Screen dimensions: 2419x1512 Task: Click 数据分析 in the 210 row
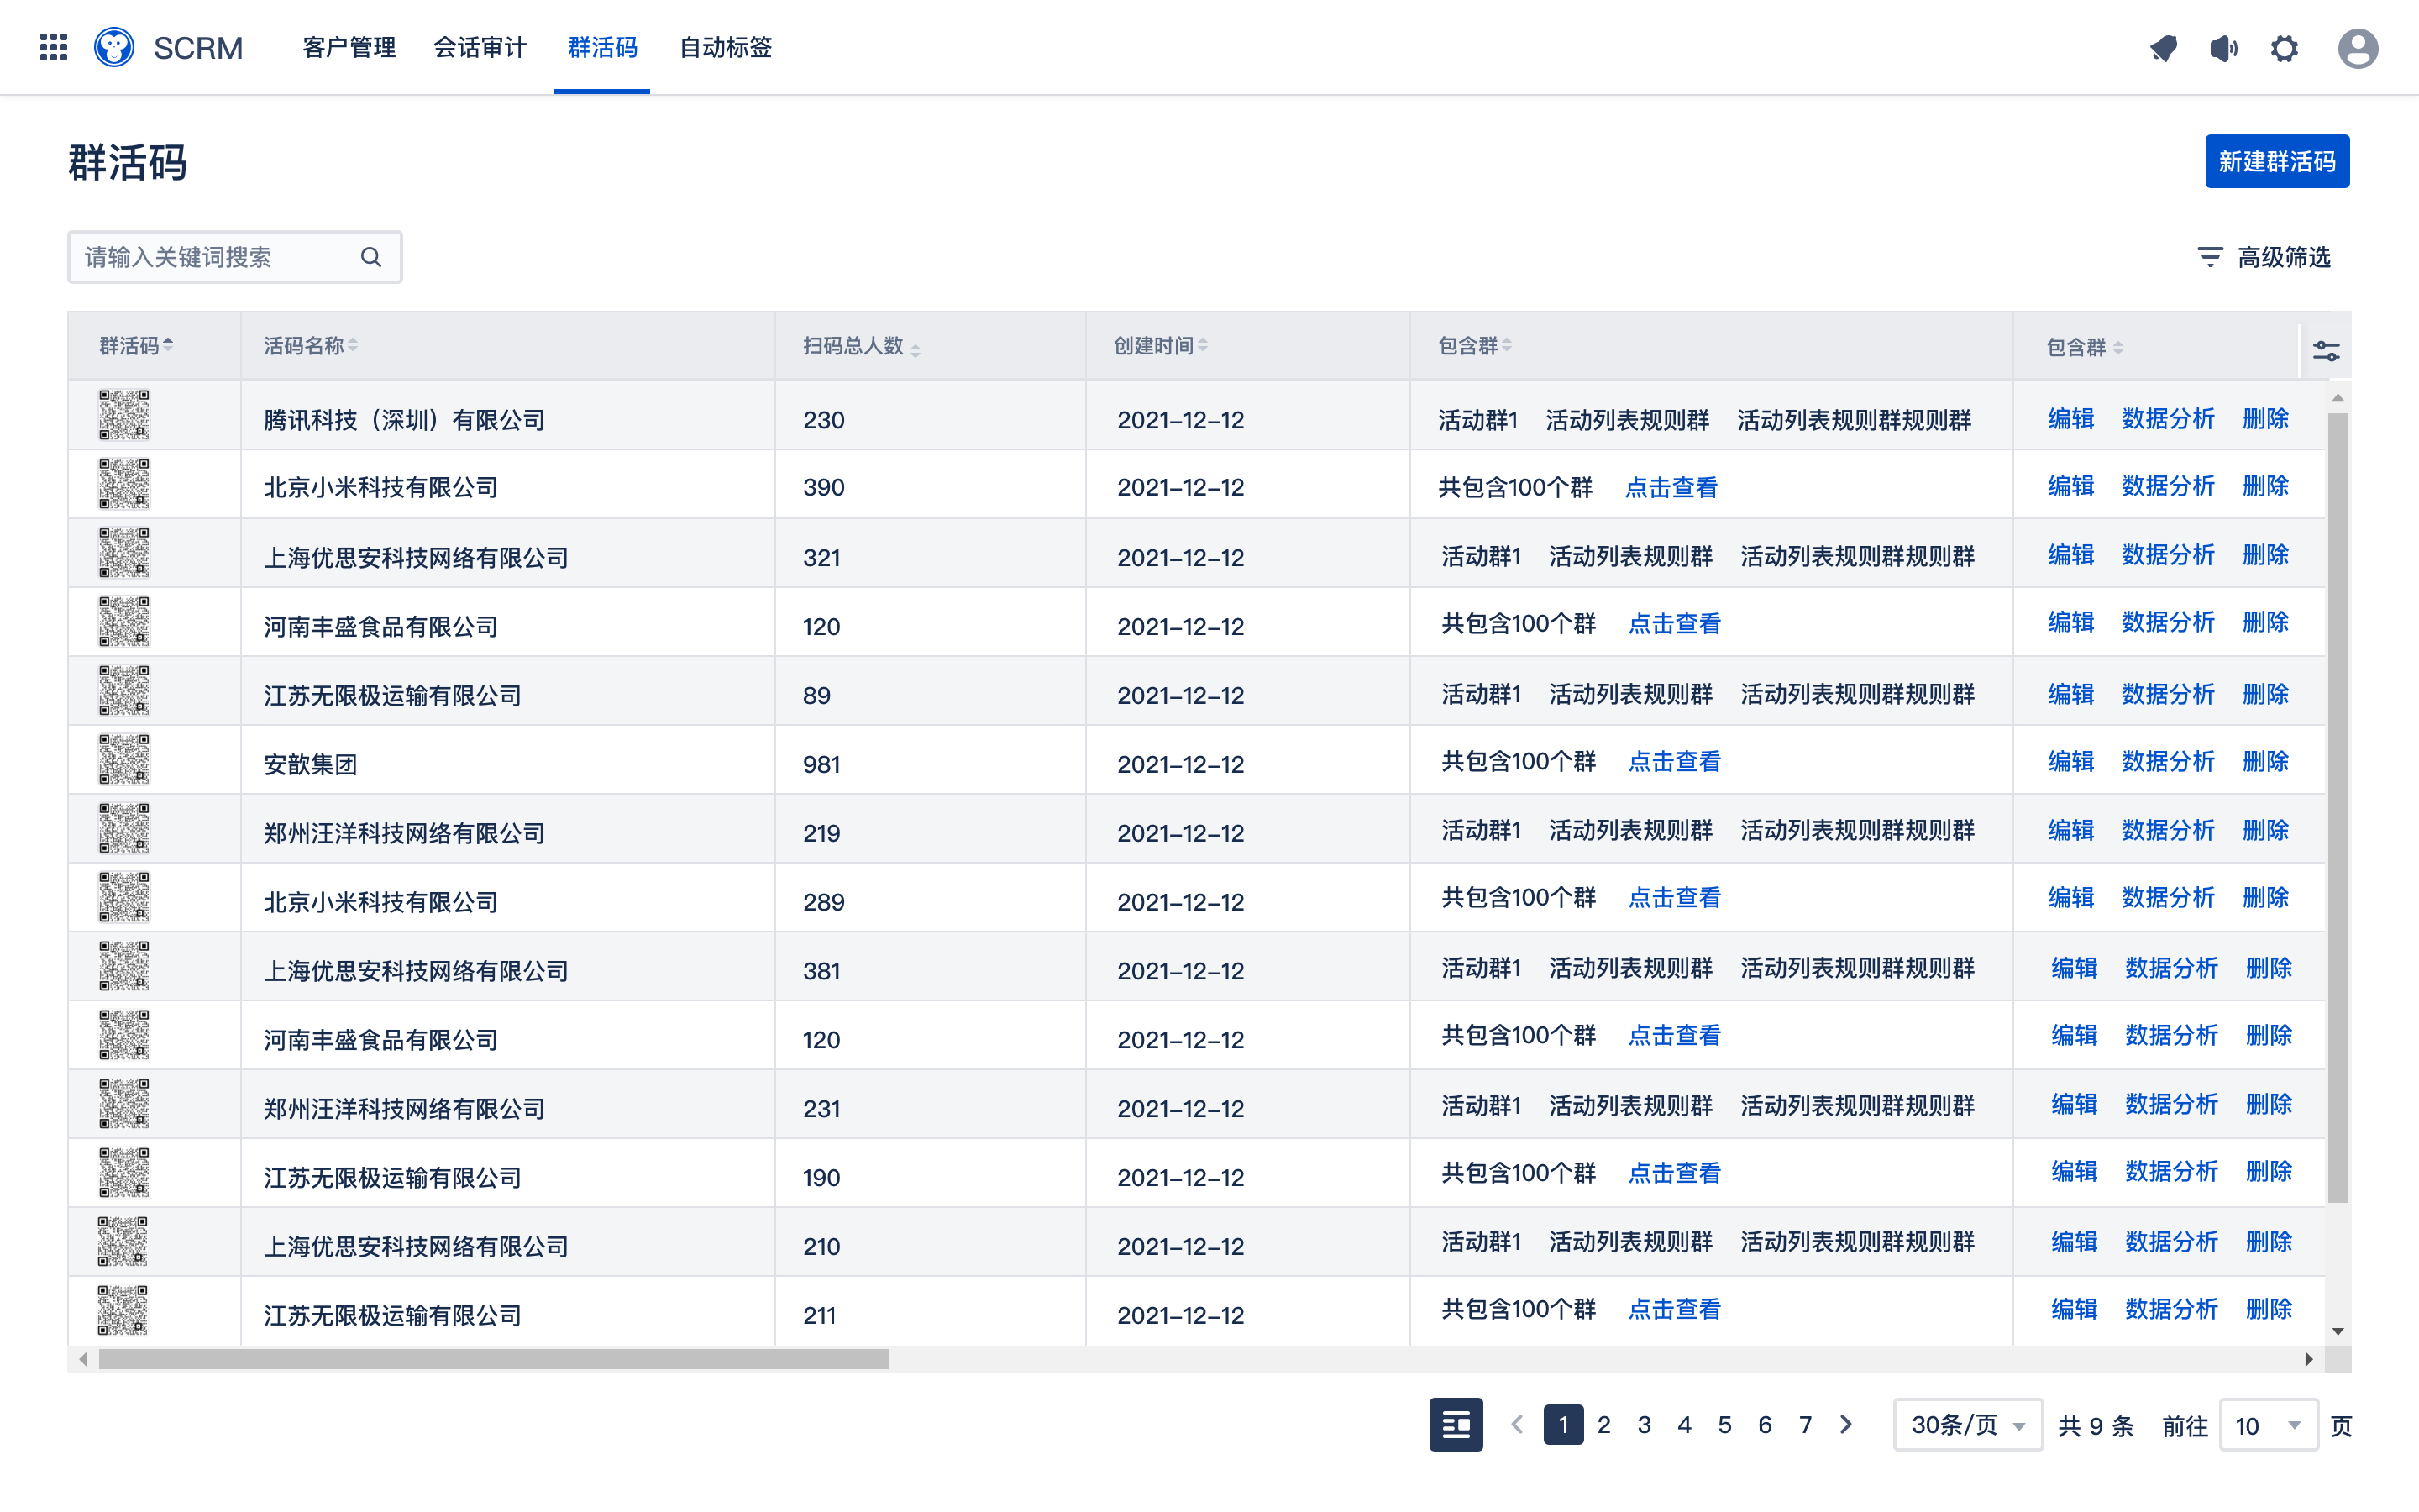coord(2171,1241)
